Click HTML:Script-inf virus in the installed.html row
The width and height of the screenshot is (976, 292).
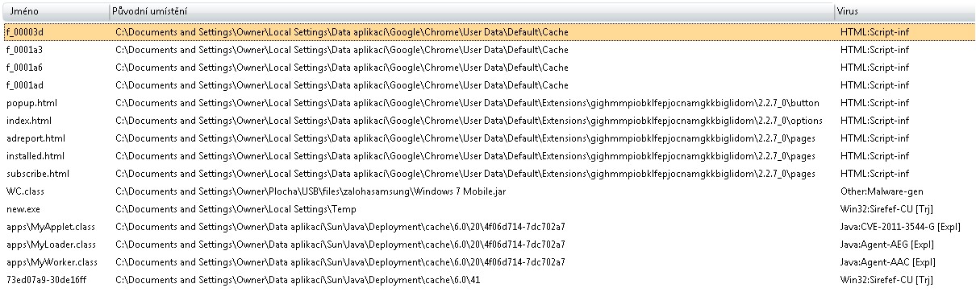click(874, 156)
